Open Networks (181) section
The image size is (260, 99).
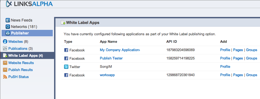(24, 27)
